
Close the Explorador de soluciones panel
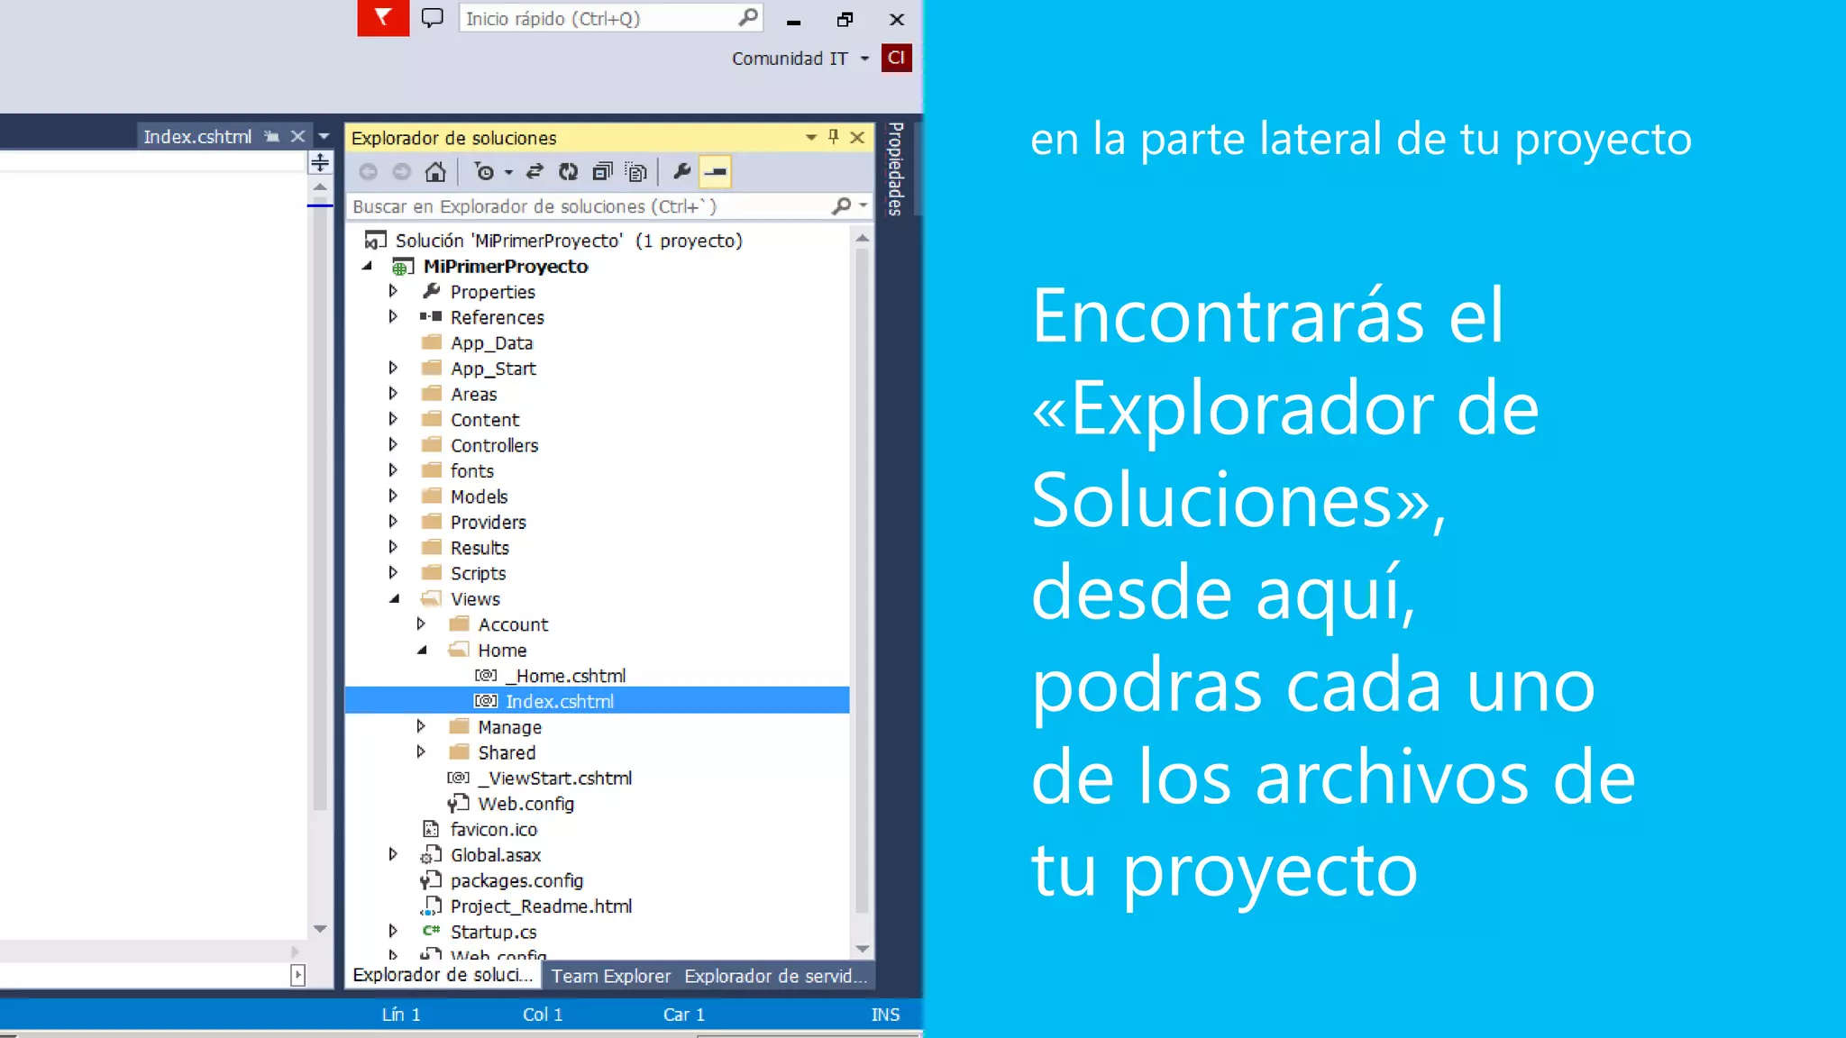(857, 137)
